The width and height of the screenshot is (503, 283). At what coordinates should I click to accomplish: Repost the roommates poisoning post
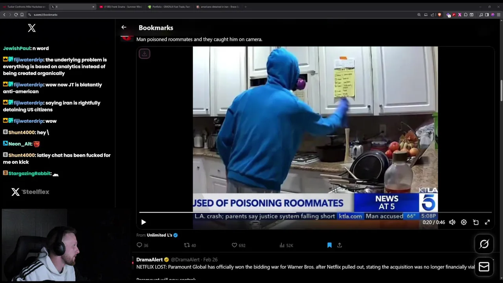point(190,245)
